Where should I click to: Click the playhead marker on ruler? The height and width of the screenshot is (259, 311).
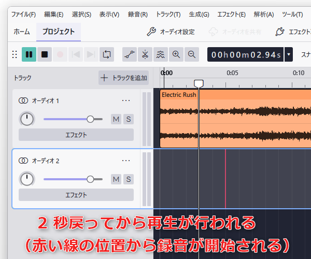[199, 83]
